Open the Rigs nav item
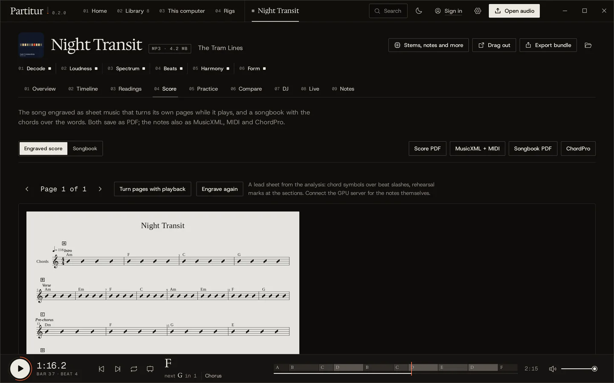 (x=225, y=11)
